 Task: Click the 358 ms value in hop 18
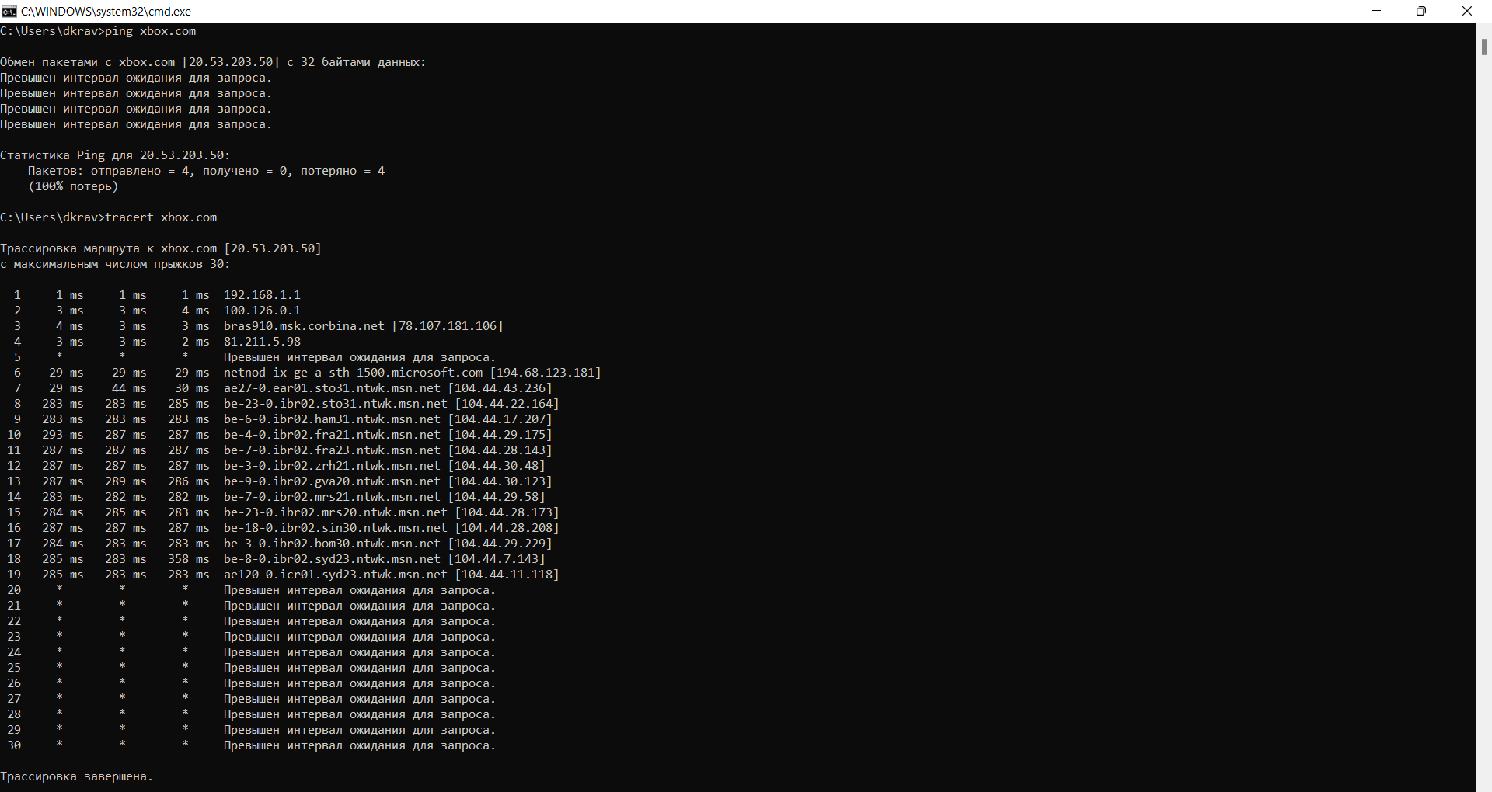point(189,559)
